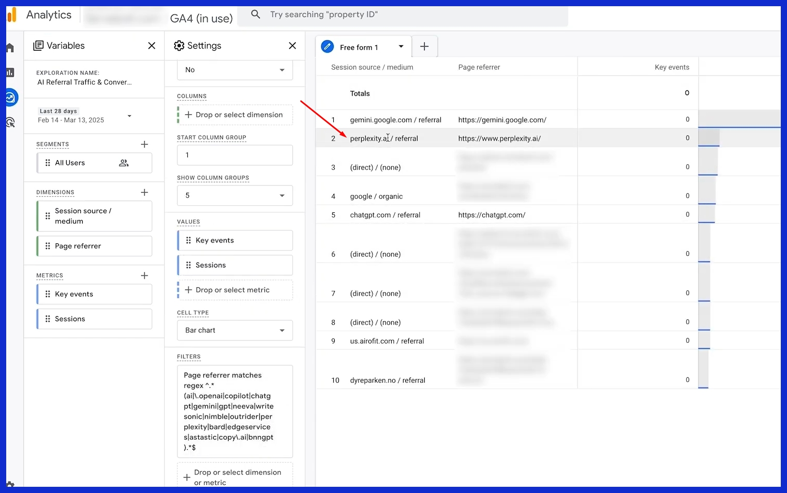Click 'https://chatgpt.com/' referrer cell
The image size is (787, 493).
pyautogui.click(x=492, y=215)
